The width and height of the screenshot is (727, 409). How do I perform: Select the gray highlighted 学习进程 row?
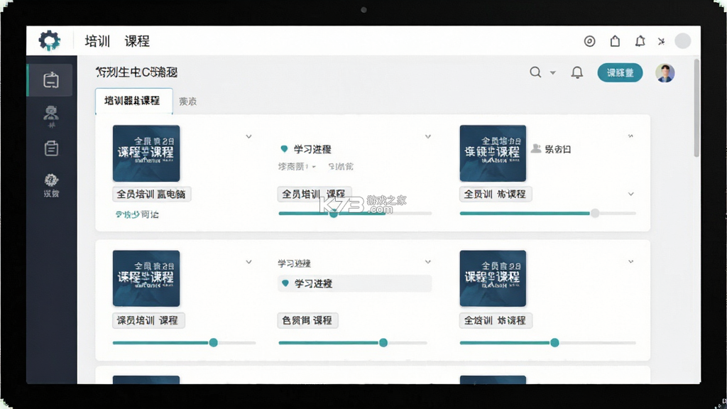[355, 283]
